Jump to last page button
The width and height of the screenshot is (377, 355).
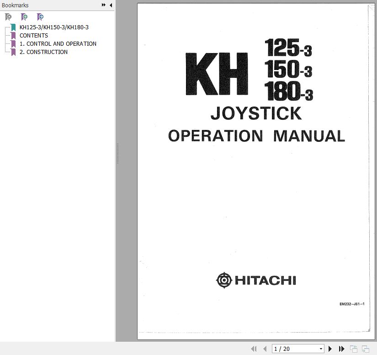tap(341, 349)
